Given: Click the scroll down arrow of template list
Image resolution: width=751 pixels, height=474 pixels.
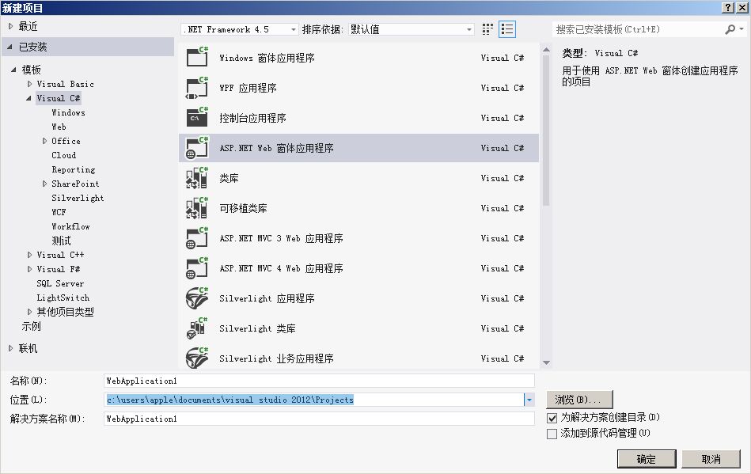Looking at the screenshot, I should 546,362.
